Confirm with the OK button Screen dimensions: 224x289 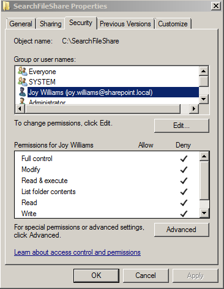point(96,276)
